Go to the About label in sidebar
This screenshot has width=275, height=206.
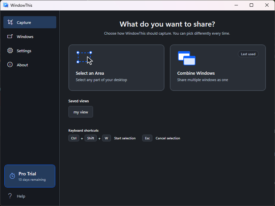click(x=22, y=65)
